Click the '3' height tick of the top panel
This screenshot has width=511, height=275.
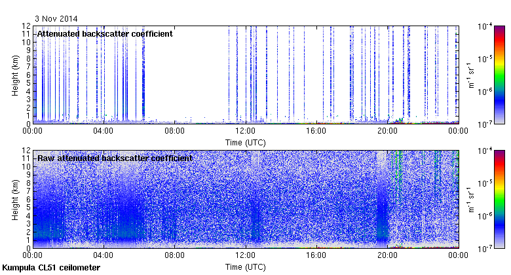tap(28, 100)
